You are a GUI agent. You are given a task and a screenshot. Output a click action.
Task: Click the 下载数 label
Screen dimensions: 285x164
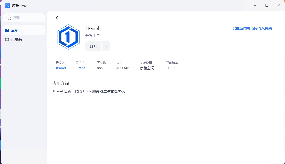pos(101,63)
